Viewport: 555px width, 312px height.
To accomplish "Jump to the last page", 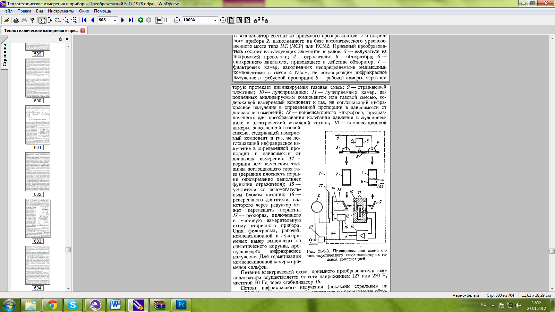I will pyautogui.click(x=130, y=20).
